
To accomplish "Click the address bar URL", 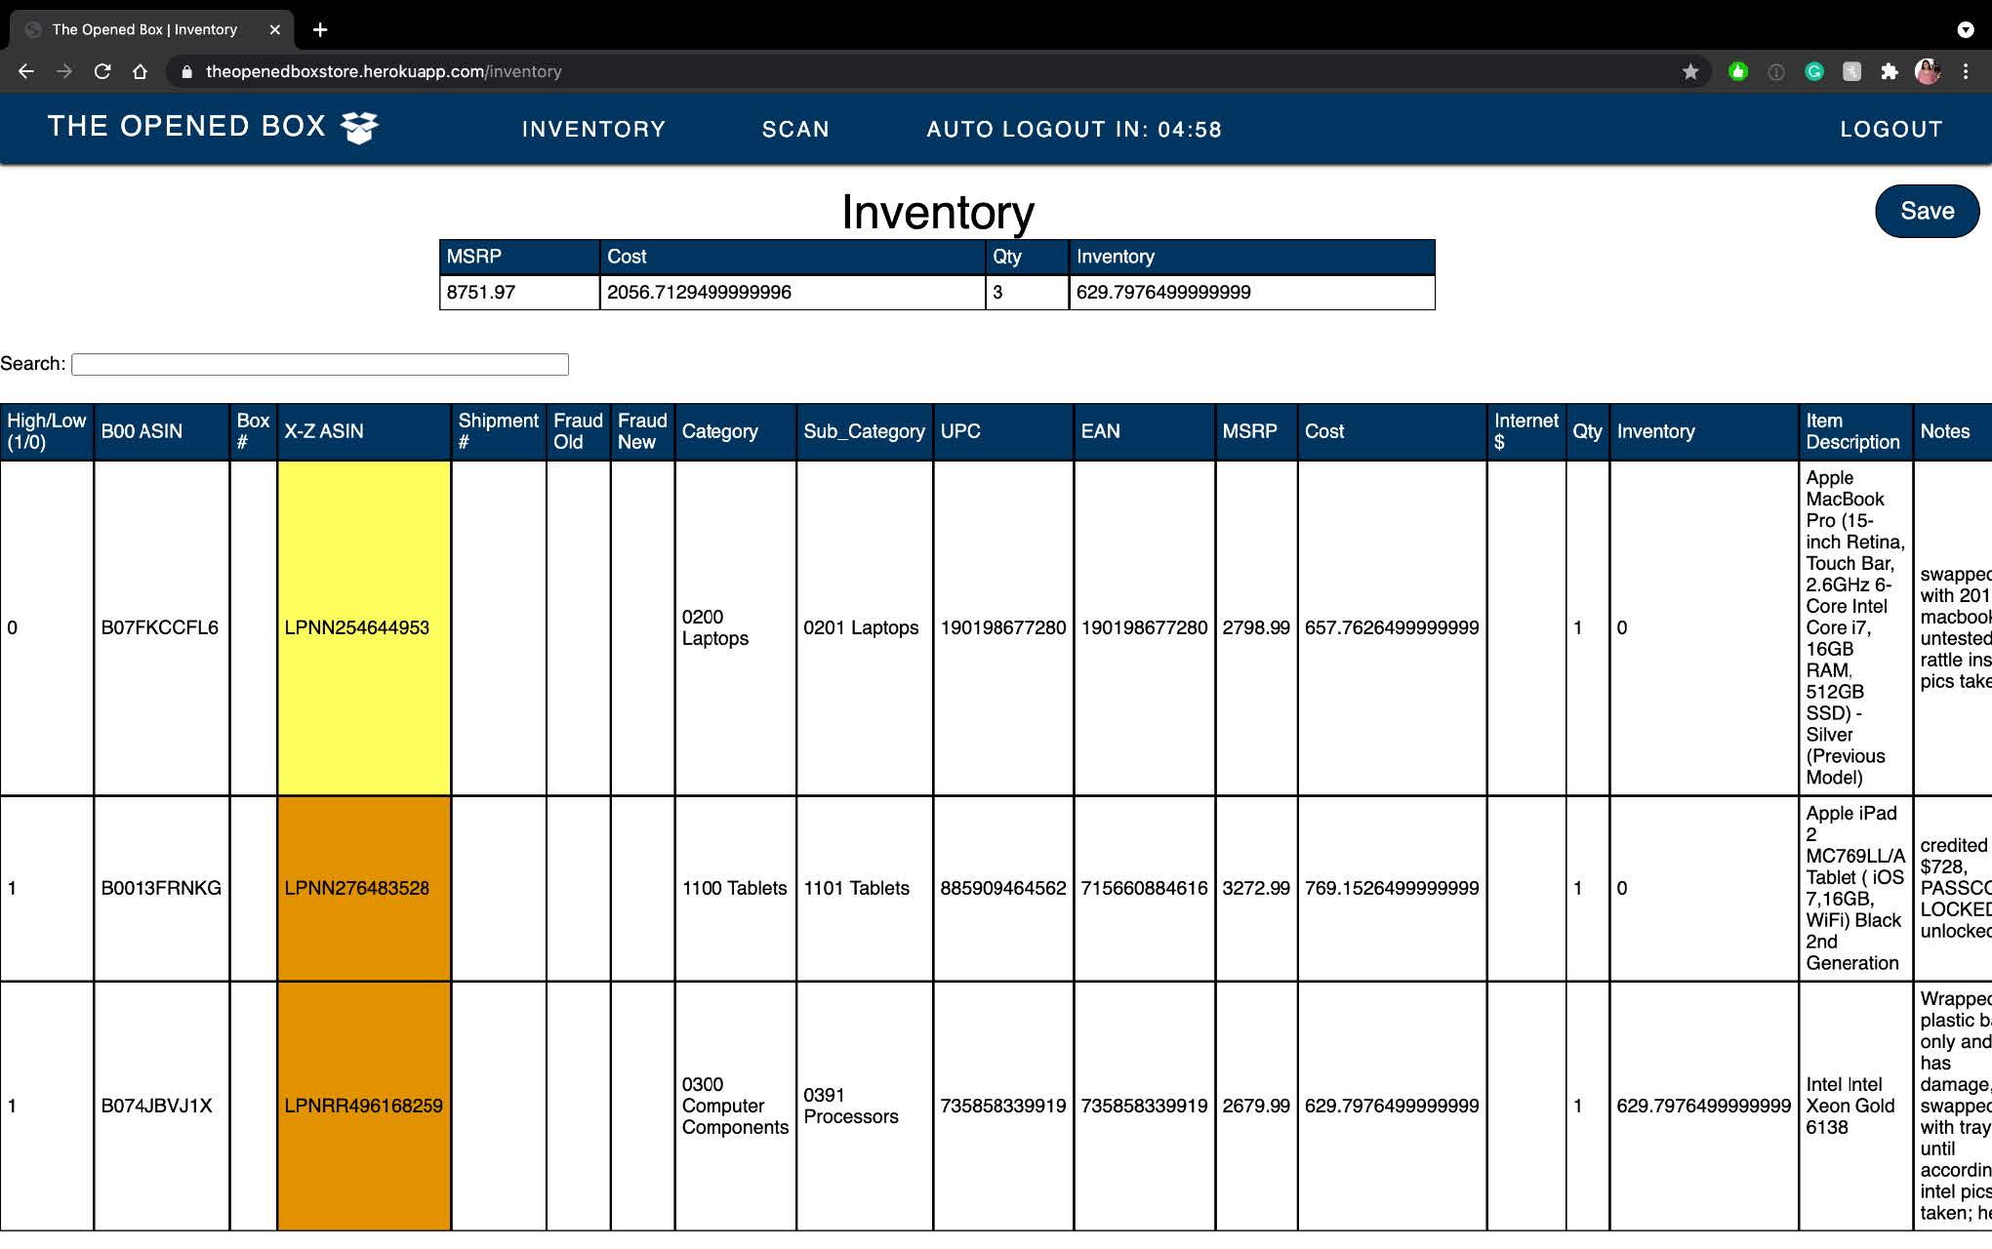I will 384,71.
